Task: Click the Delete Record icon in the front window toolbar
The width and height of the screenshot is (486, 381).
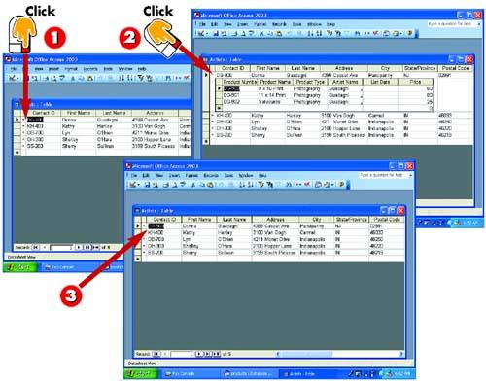Action: [x=307, y=185]
